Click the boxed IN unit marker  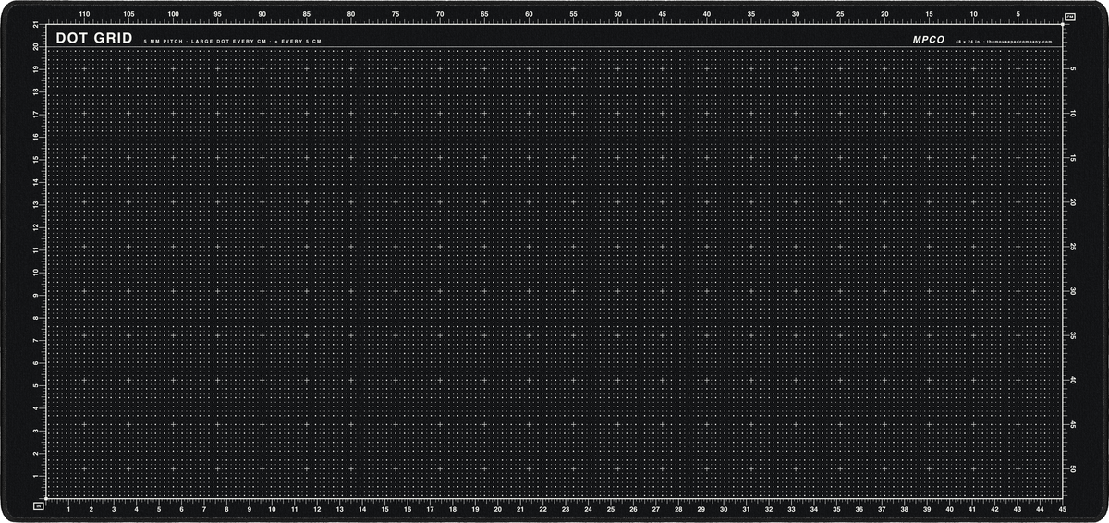pos(38,506)
